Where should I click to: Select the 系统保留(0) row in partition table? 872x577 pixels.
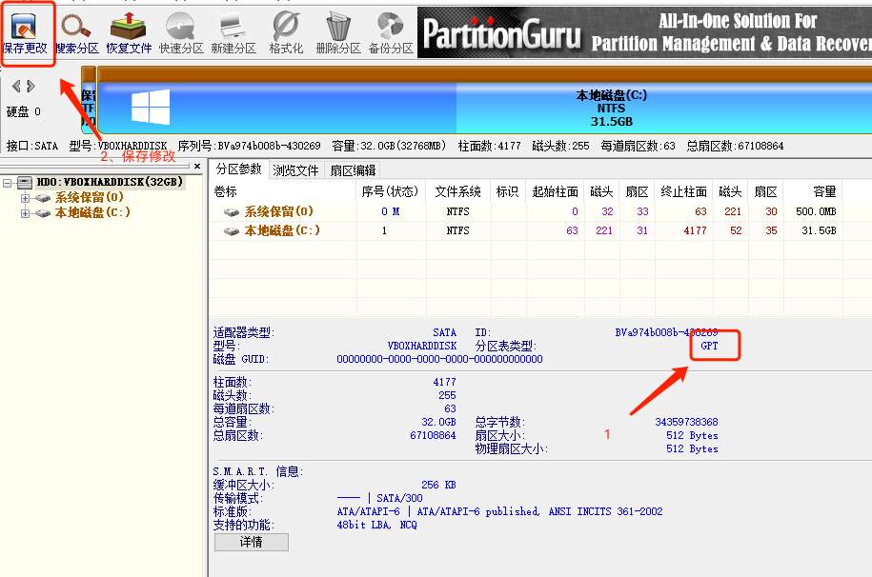[525, 211]
